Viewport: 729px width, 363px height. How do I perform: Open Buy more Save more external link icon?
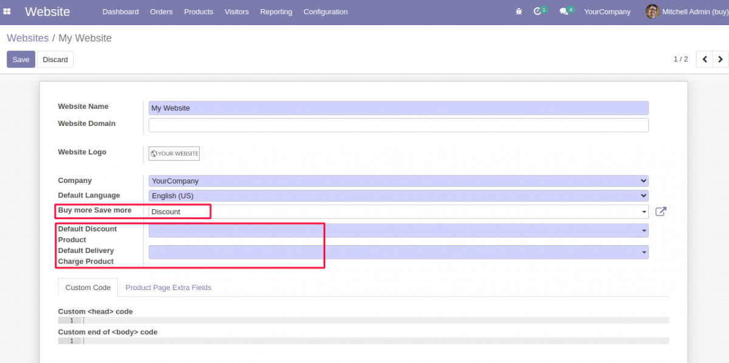(x=661, y=212)
